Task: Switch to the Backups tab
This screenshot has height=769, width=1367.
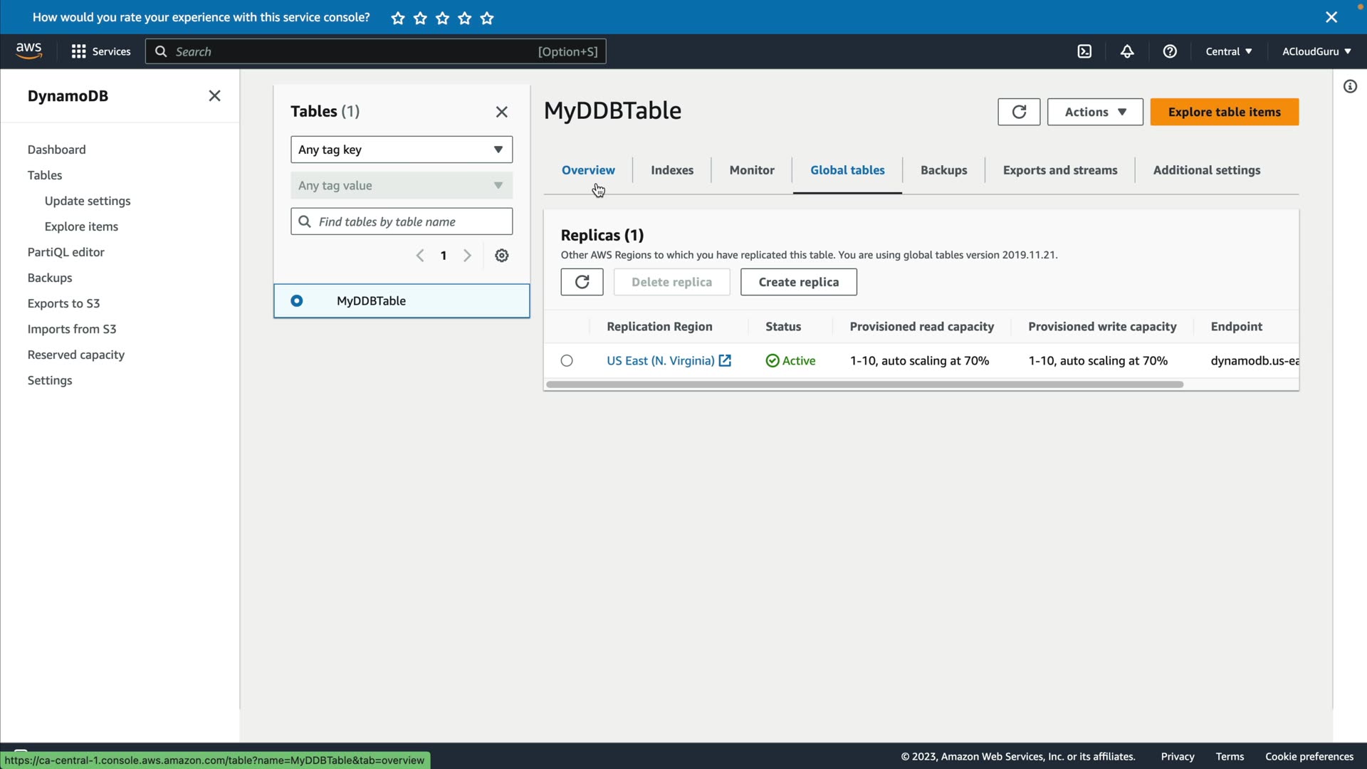Action: 943,170
